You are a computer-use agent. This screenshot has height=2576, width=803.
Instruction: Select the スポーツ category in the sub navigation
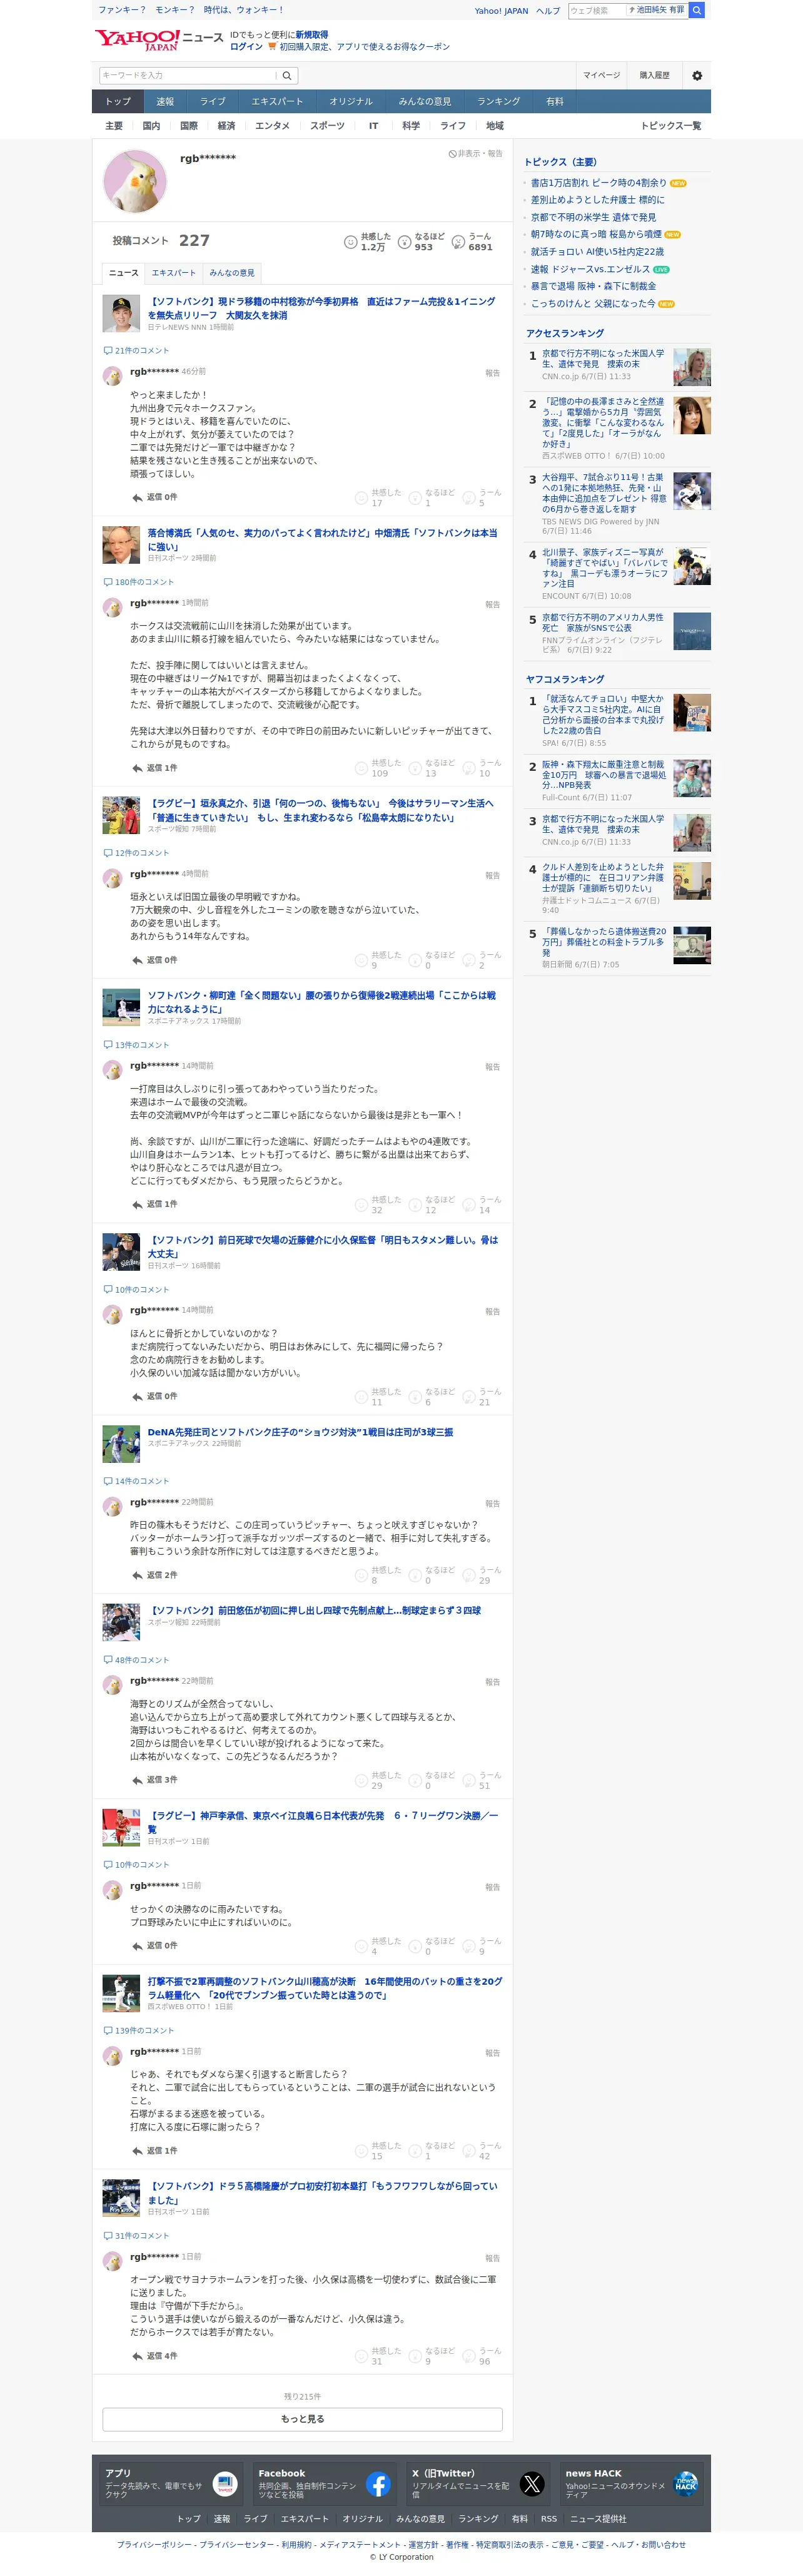pyautogui.click(x=327, y=126)
